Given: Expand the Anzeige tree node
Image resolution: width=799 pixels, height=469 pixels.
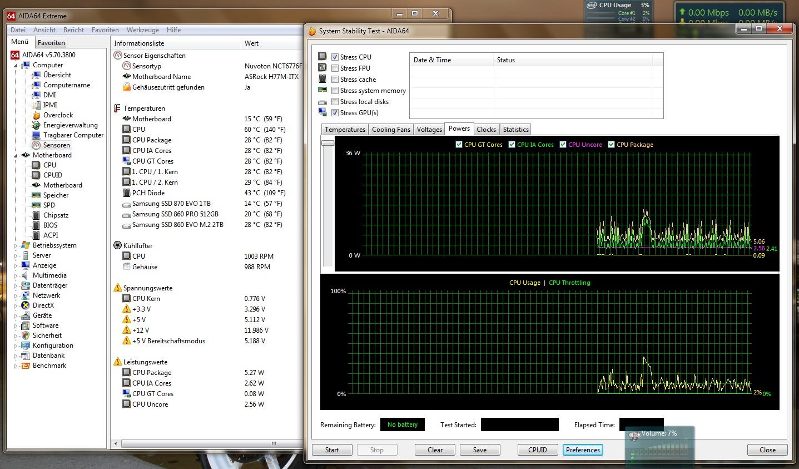Looking at the screenshot, I should 16,265.
